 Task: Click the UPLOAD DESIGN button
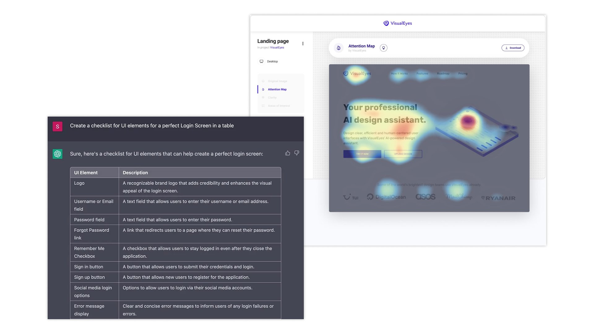(403, 154)
